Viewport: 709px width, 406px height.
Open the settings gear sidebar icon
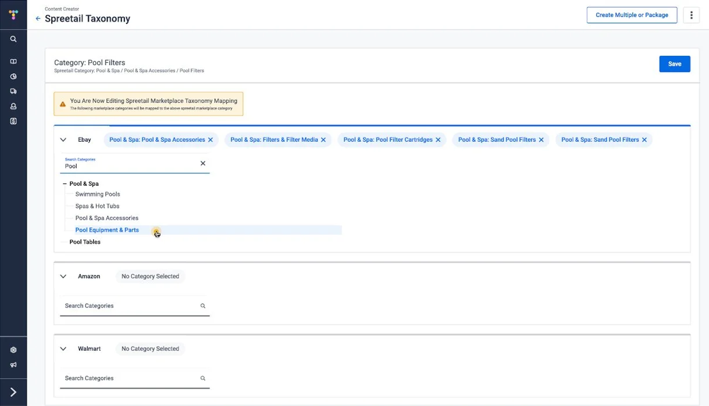13,350
